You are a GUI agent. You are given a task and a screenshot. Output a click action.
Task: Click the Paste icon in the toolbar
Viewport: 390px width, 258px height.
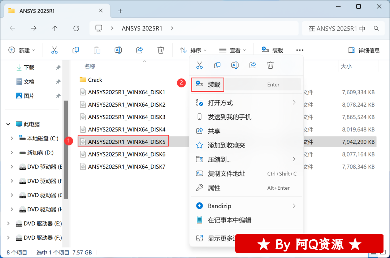[97, 50]
